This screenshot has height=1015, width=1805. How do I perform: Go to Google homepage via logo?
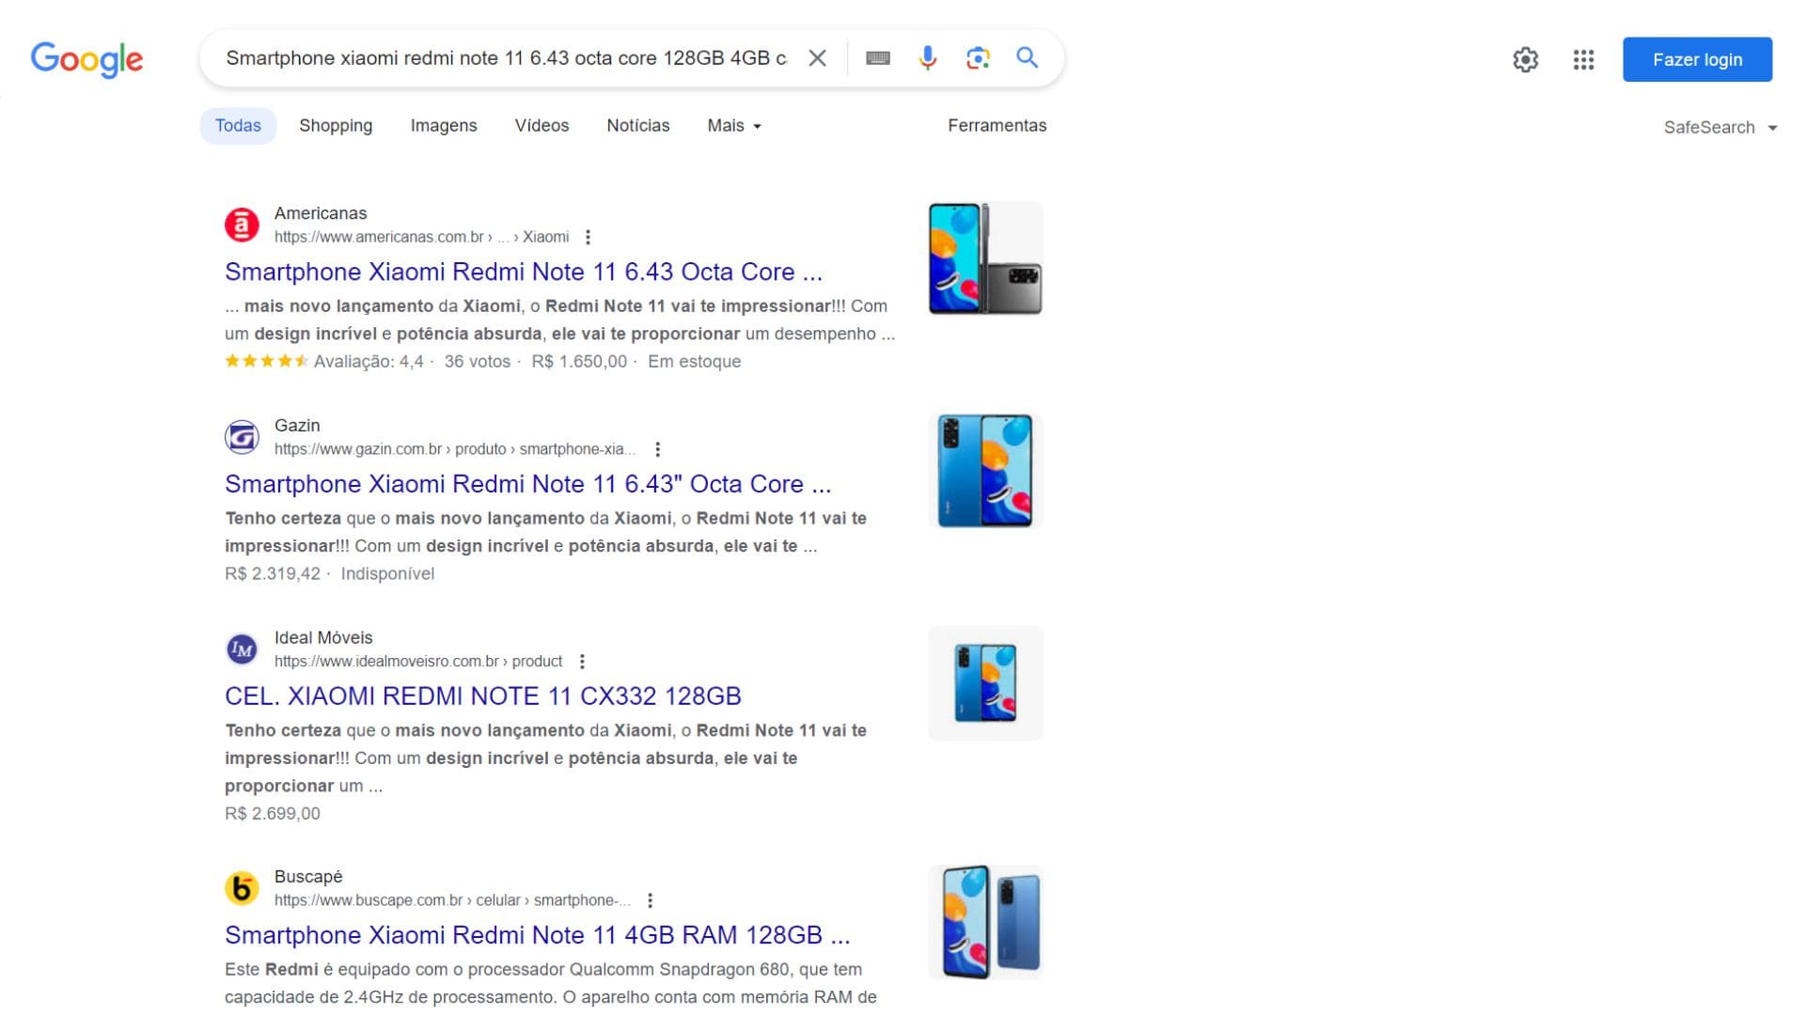pyautogui.click(x=86, y=59)
